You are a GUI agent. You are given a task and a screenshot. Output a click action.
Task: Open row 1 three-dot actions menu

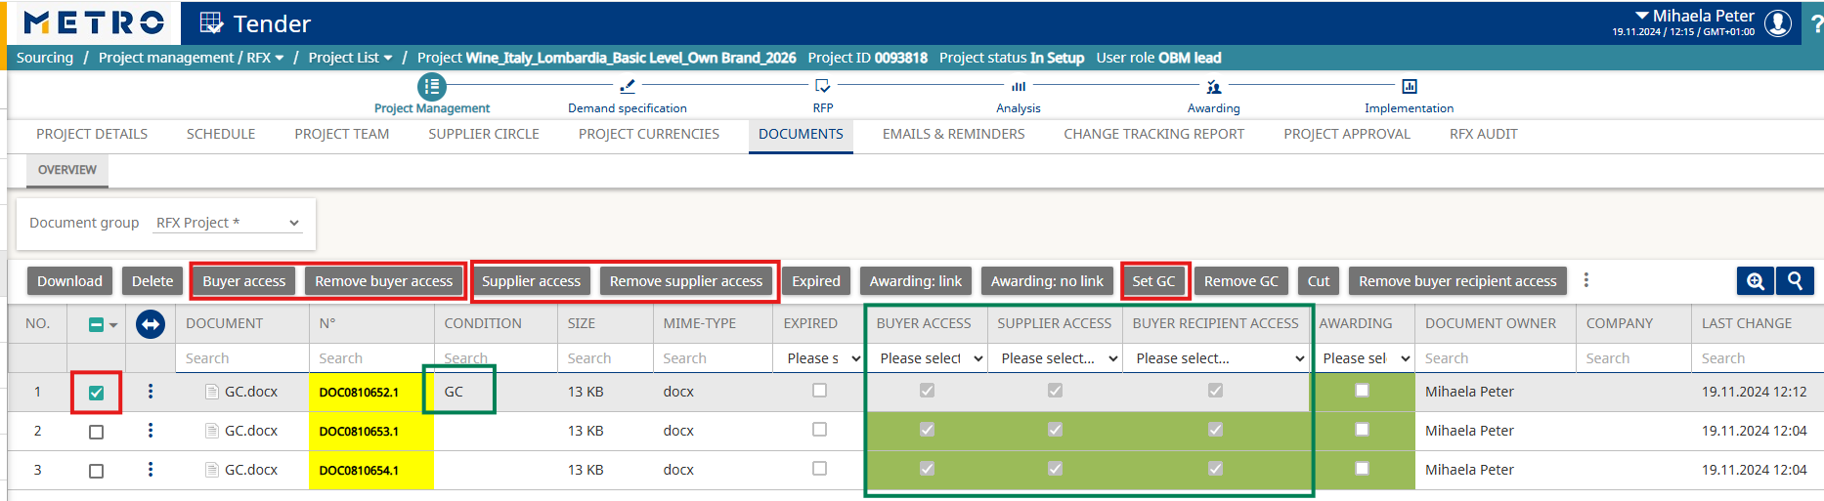tap(151, 392)
